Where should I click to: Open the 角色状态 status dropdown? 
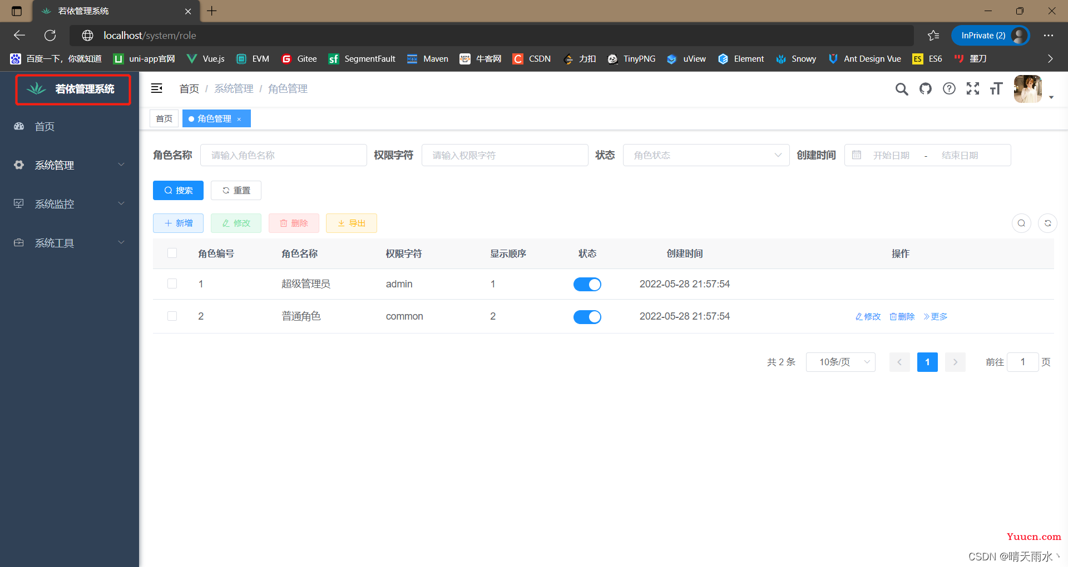705,156
